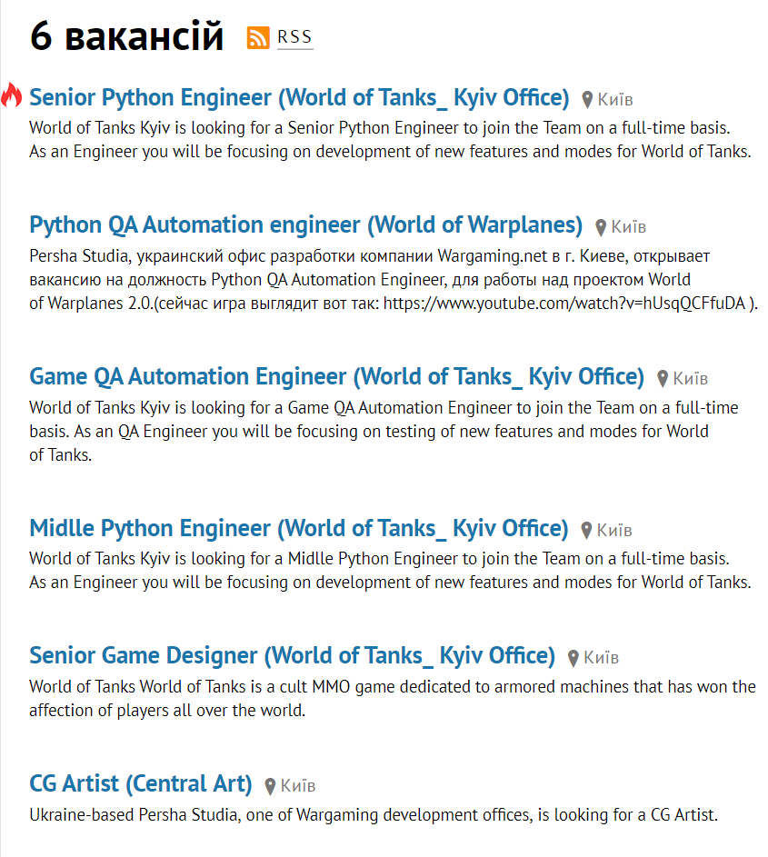The width and height of the screenshot is (768, 857).
Task: Click Київ label next to Senior Game Designer
Action: tap(602, 657)
